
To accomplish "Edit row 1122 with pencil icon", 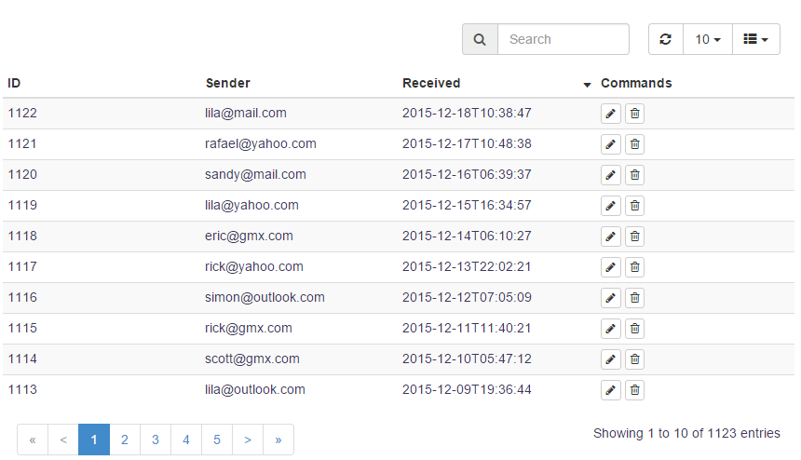I will pos(610,114).
